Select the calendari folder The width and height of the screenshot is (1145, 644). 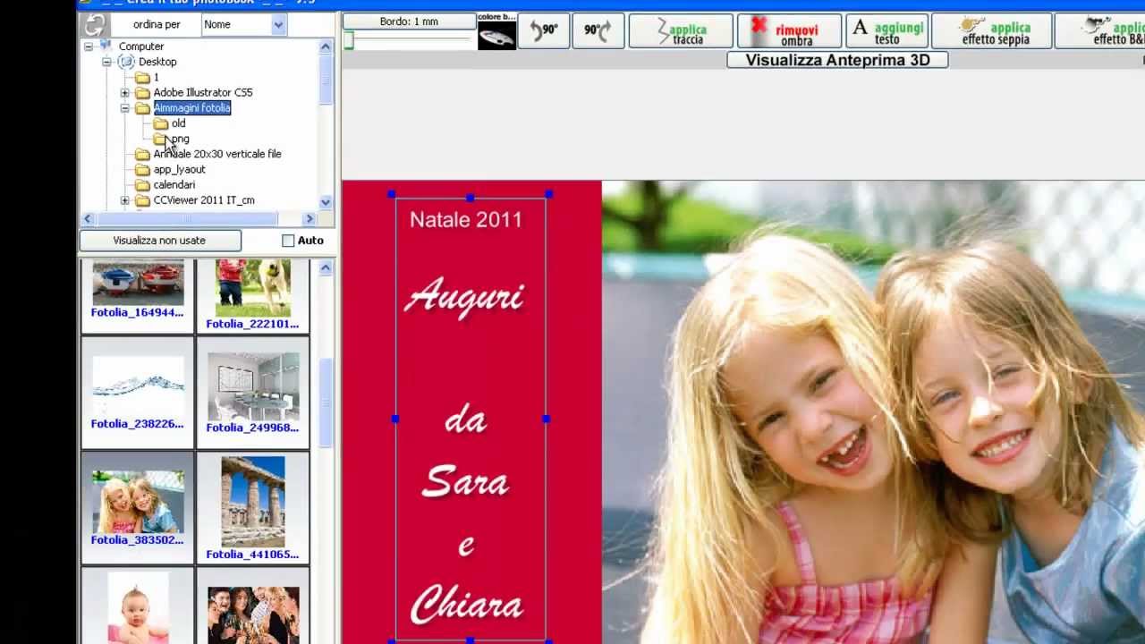pos(174,185)
